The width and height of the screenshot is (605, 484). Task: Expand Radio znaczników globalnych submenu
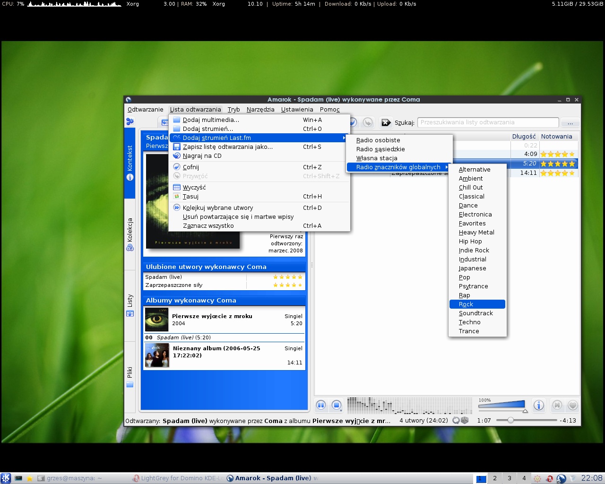coord(399,167)
